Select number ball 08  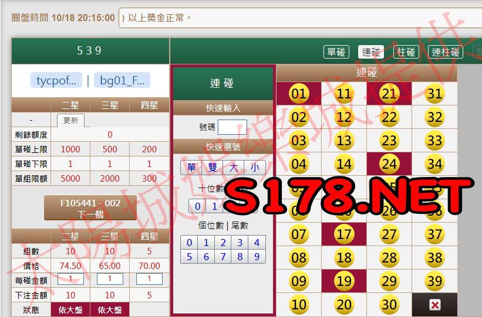298,257
